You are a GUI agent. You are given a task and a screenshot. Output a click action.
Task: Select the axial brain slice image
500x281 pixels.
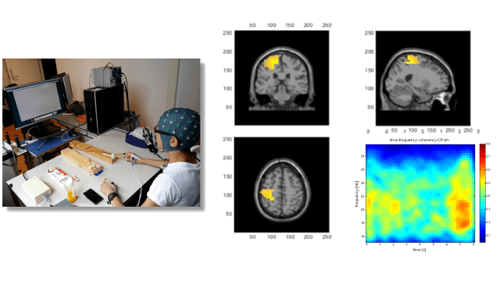[282, 185]
